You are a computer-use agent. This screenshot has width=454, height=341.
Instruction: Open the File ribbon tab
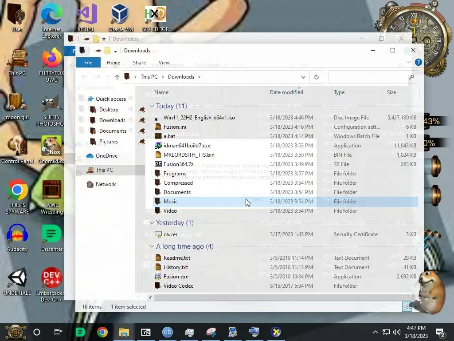(x=88, y=63)
